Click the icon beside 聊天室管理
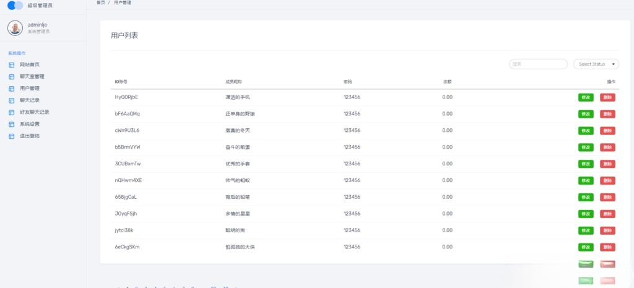The width and height of the screenshot is (634, 288). (11, 77)
